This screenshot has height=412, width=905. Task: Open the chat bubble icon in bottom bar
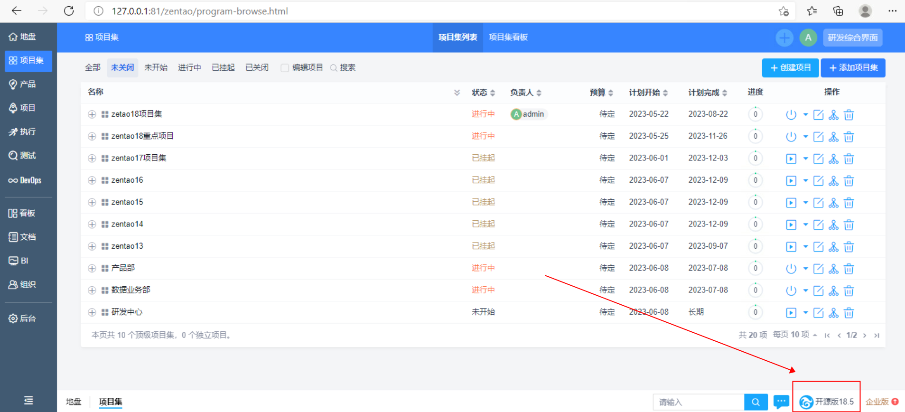[x=781, y=402]
